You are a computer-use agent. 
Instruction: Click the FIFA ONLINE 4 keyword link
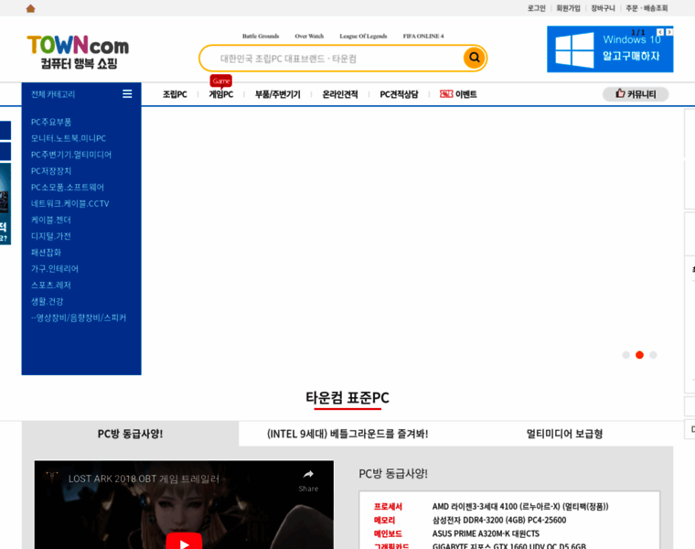pyautogui.click(x=423, y=36)
